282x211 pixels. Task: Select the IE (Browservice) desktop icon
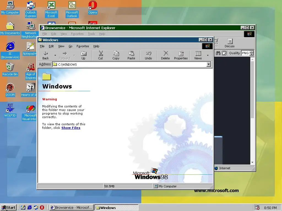pyautogui.click(x=10, y=51)
